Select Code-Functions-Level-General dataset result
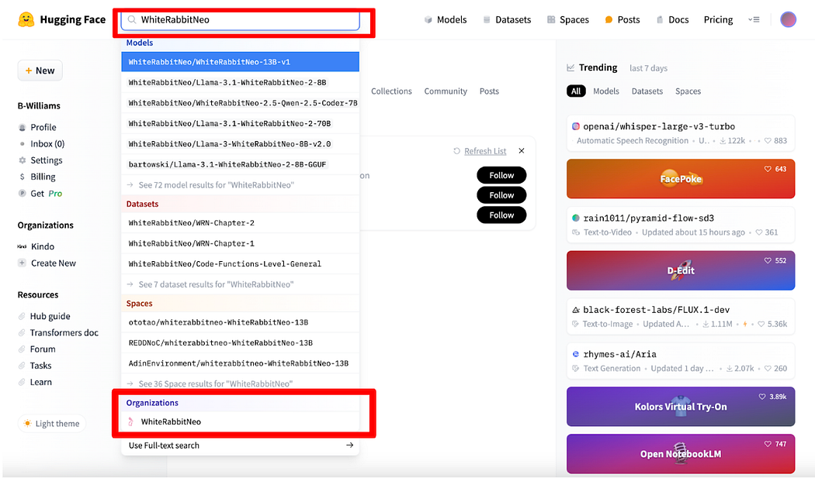The width and height of the screenshot is (815, 478). [x=240, y=264]
